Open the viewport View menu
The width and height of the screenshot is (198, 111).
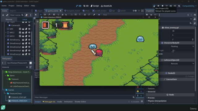105,15
